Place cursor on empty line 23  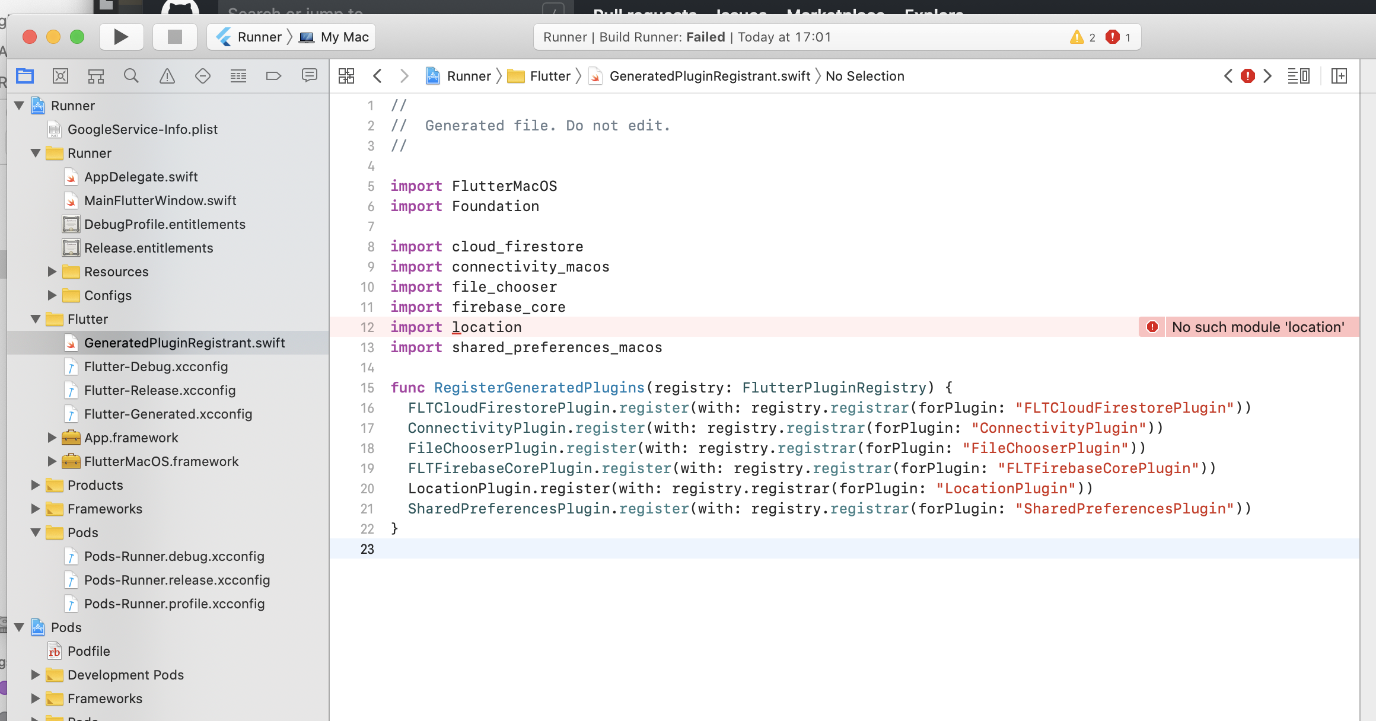(x=845, y=548)
